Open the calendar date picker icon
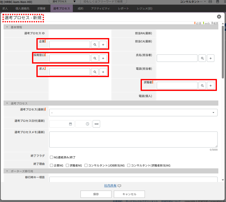This screenshot has width=226, height=202. point(71,124)
